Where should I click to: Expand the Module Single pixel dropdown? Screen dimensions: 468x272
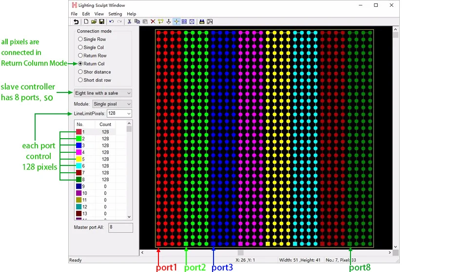(112, 104)
